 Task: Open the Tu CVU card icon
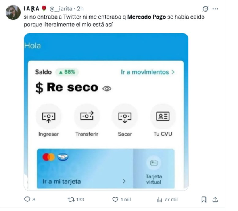(x=163, y=117)
